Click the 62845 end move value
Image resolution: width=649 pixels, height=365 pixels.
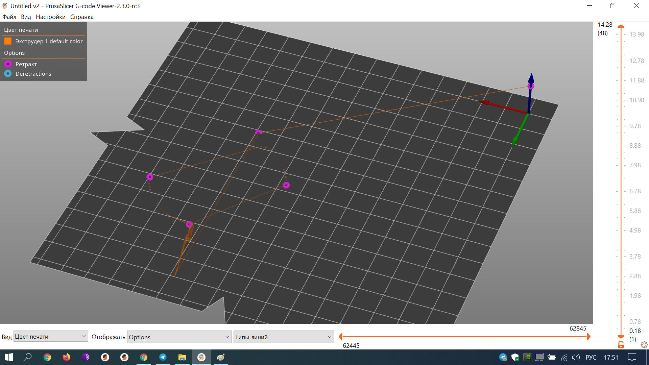click(578, 328)
